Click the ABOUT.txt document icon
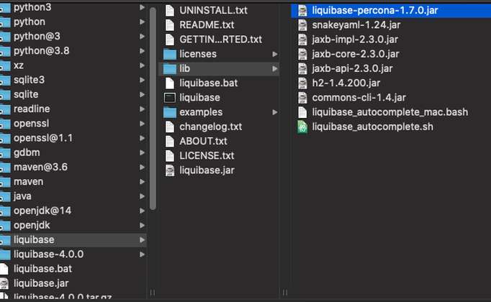The width and height of the screenshot is (491, 302). [x=170, y=141]
